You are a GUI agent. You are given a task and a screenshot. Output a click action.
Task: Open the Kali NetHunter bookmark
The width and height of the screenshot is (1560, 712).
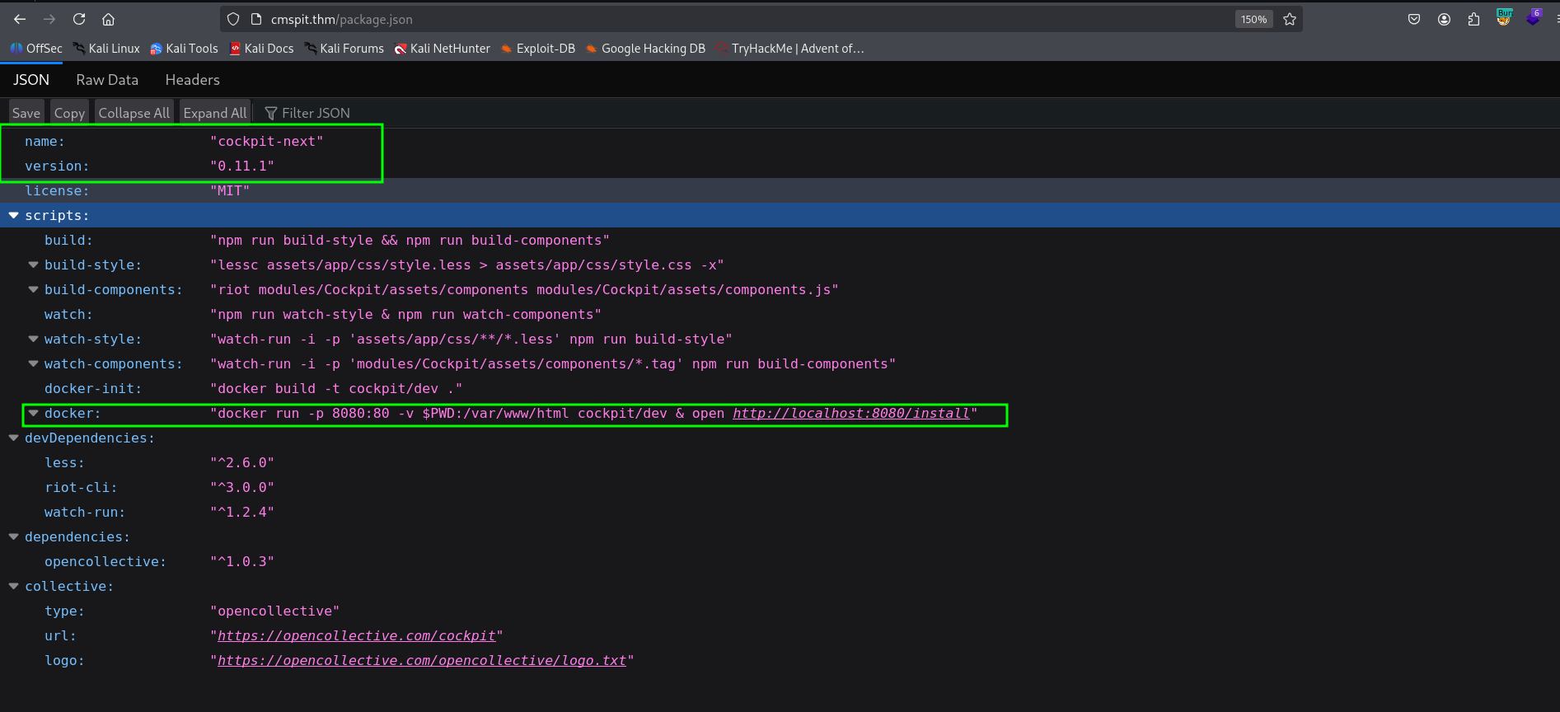tap(442, 49)
